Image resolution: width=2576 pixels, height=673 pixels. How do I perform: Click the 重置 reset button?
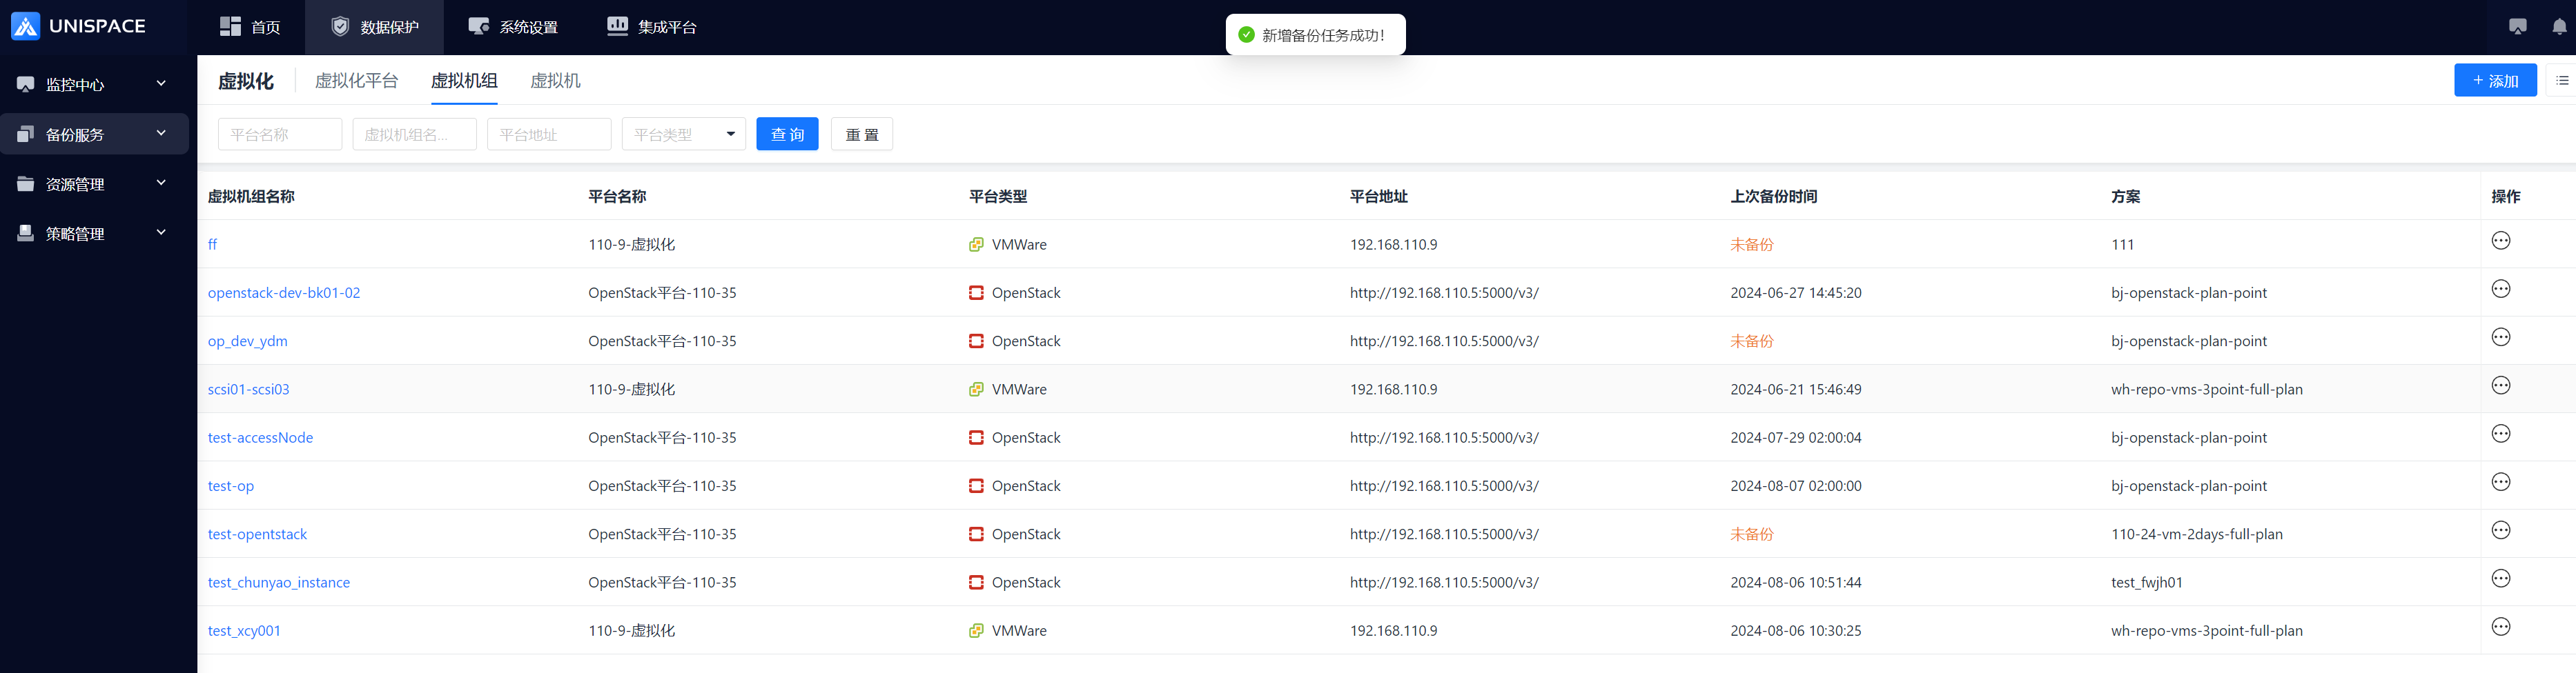861,134
